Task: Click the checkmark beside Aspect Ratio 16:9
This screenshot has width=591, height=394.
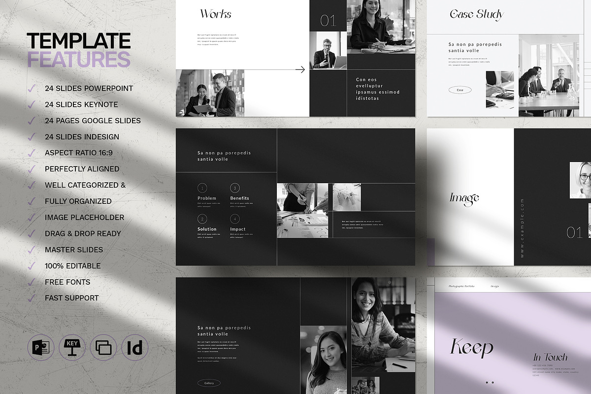Action: [32, 153]
